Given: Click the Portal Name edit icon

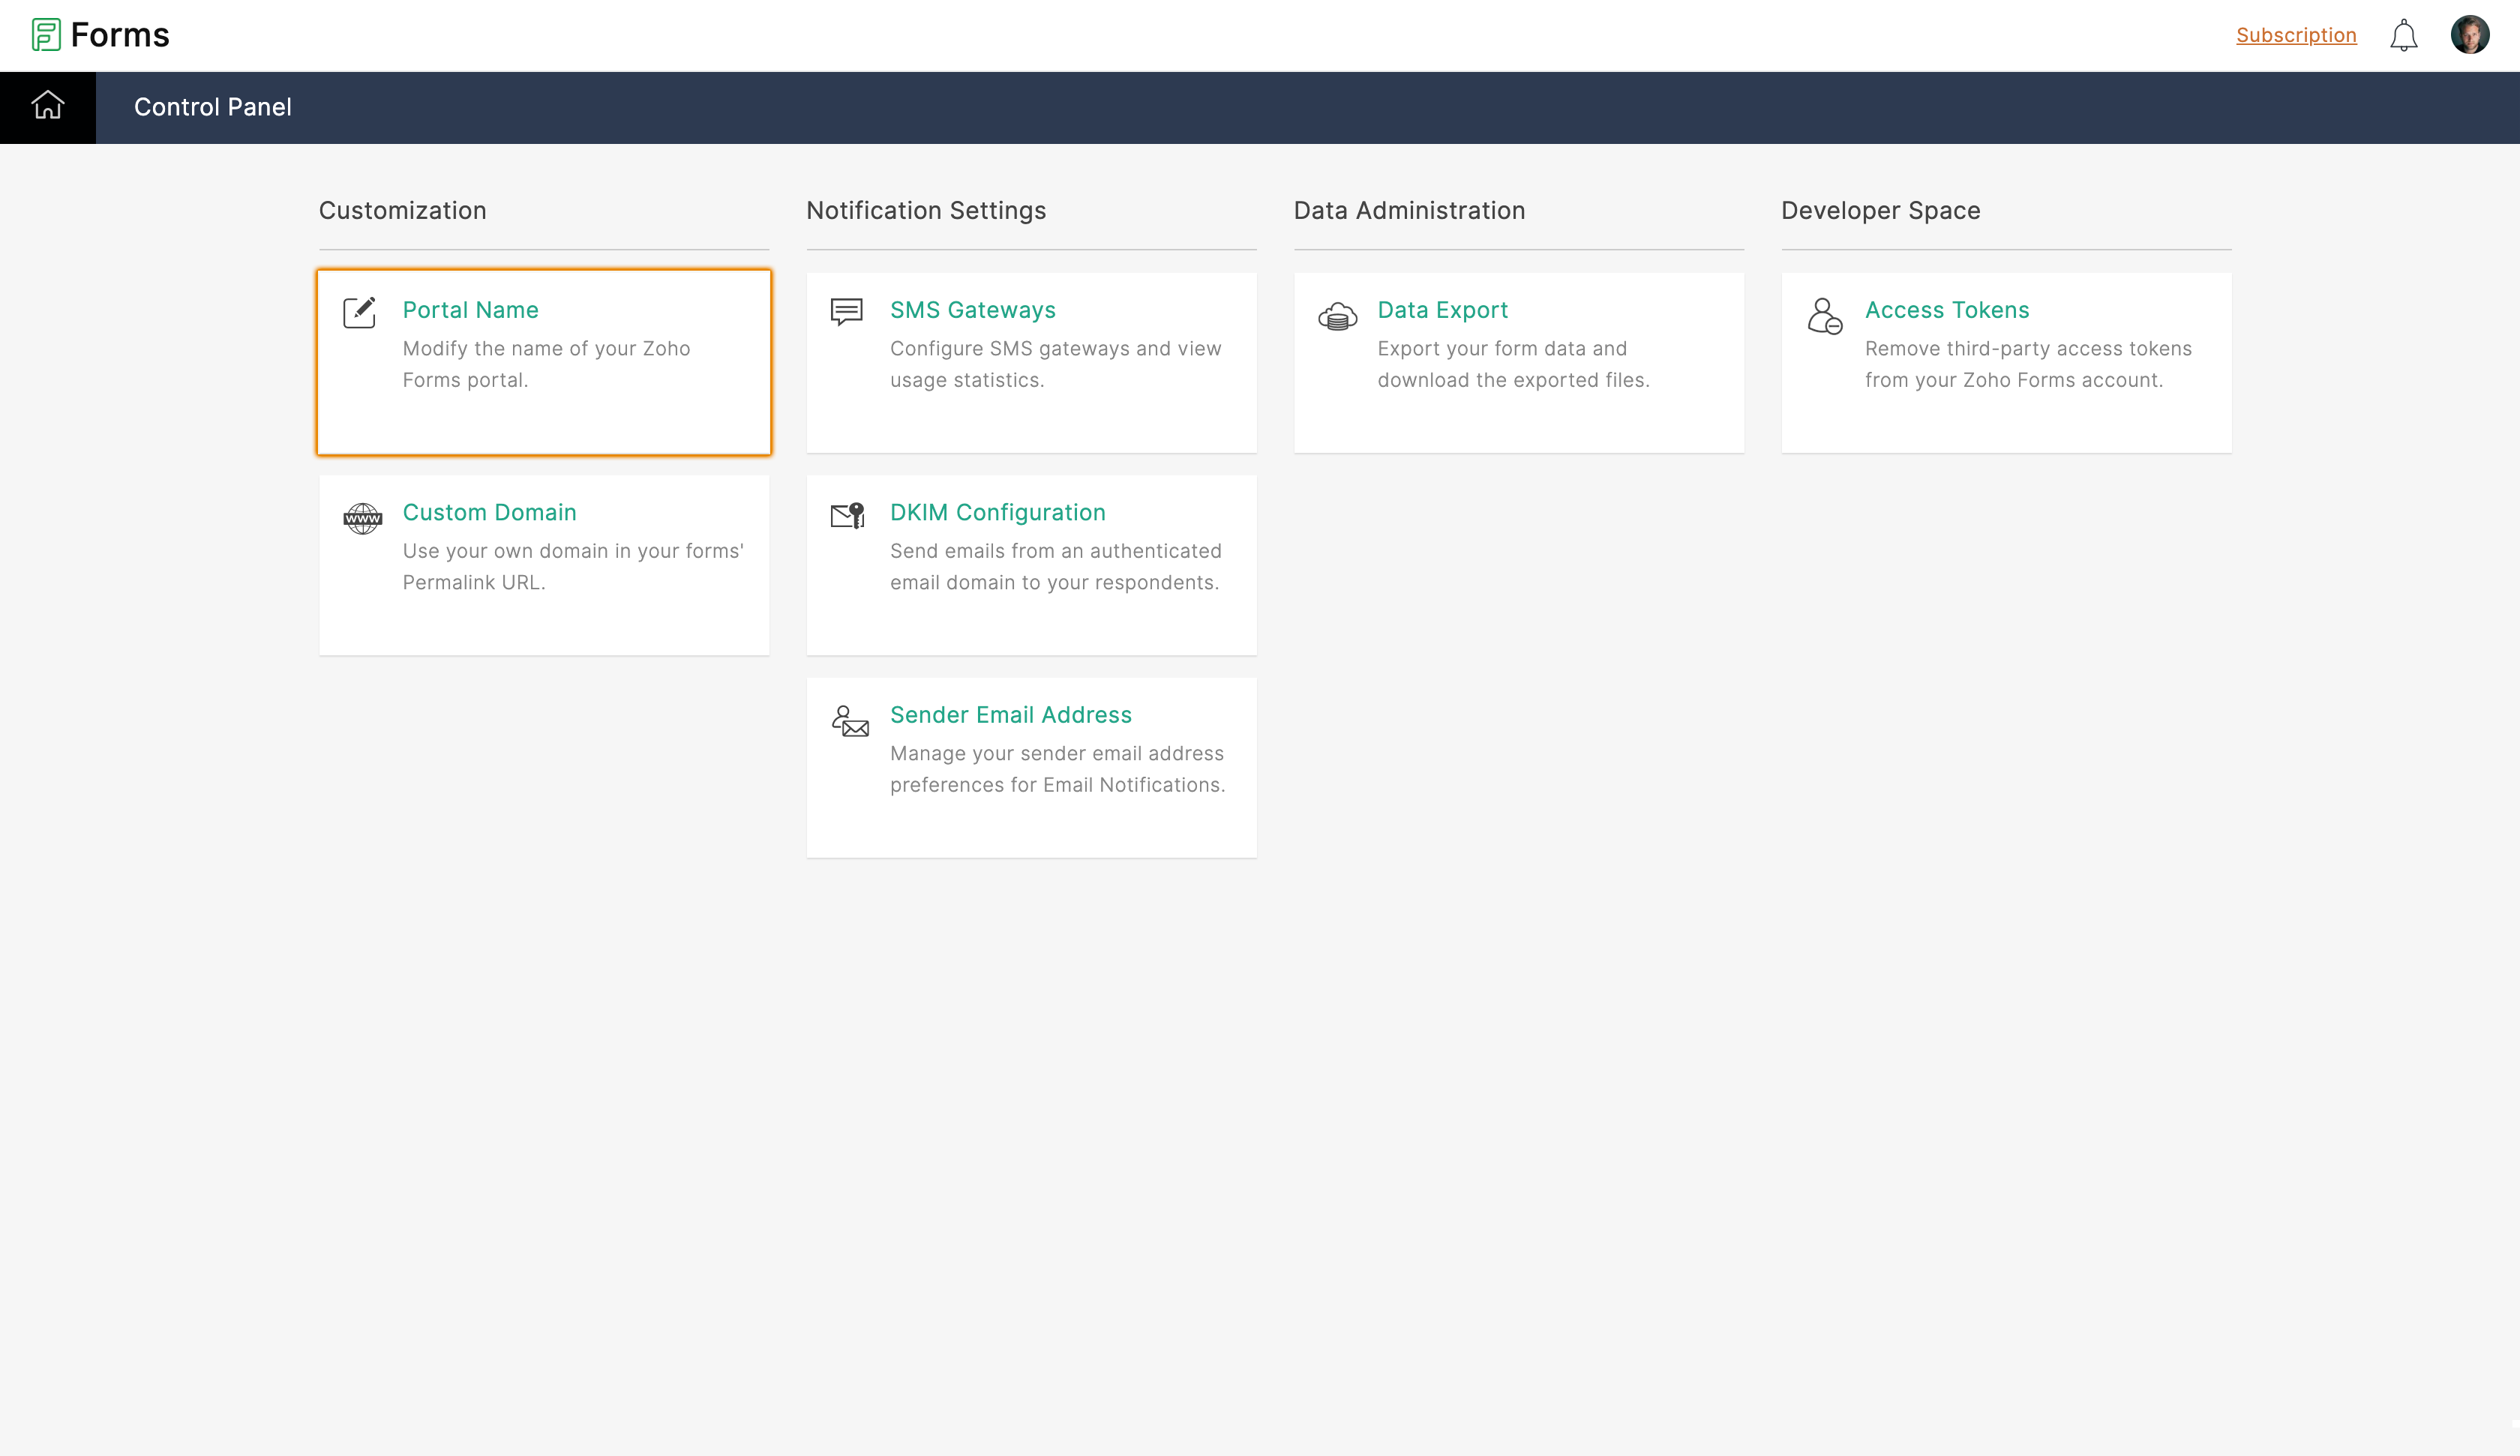Looking at the screenshot, I should pos(359,312).
